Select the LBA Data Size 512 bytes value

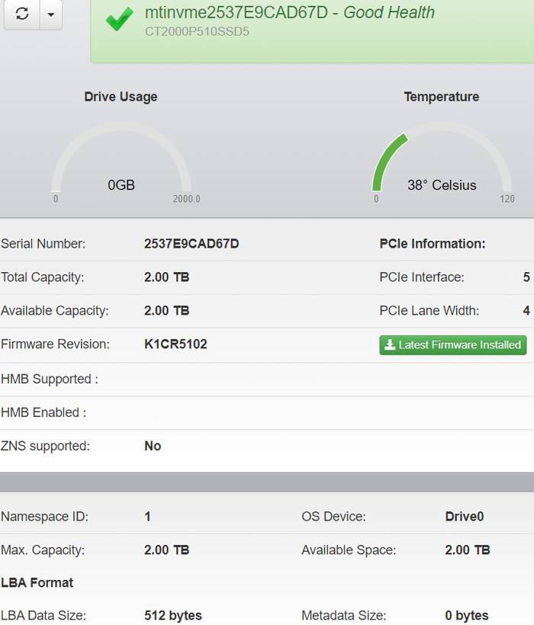173,616
